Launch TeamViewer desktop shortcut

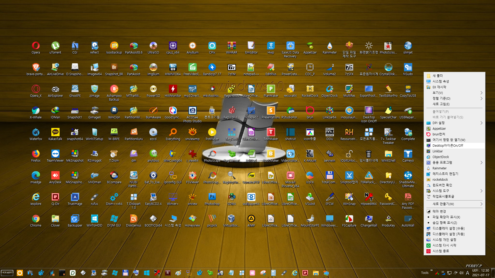pyautogui.click(x=55, y=156)
